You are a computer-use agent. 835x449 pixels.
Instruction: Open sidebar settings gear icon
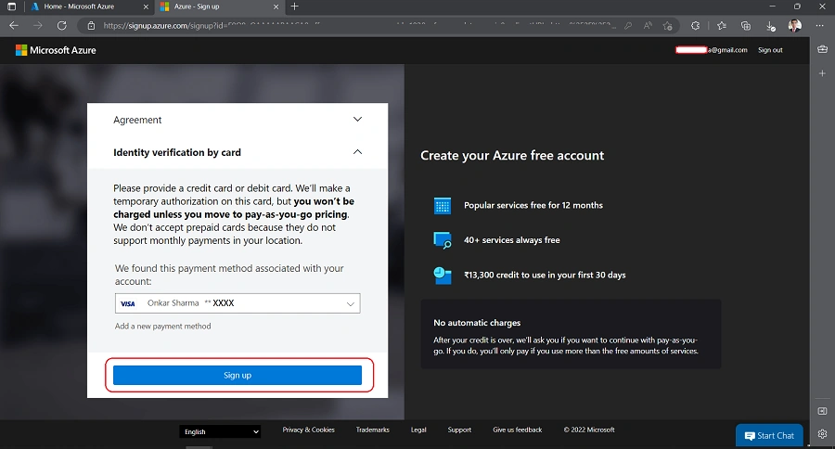tap(823, 433)
